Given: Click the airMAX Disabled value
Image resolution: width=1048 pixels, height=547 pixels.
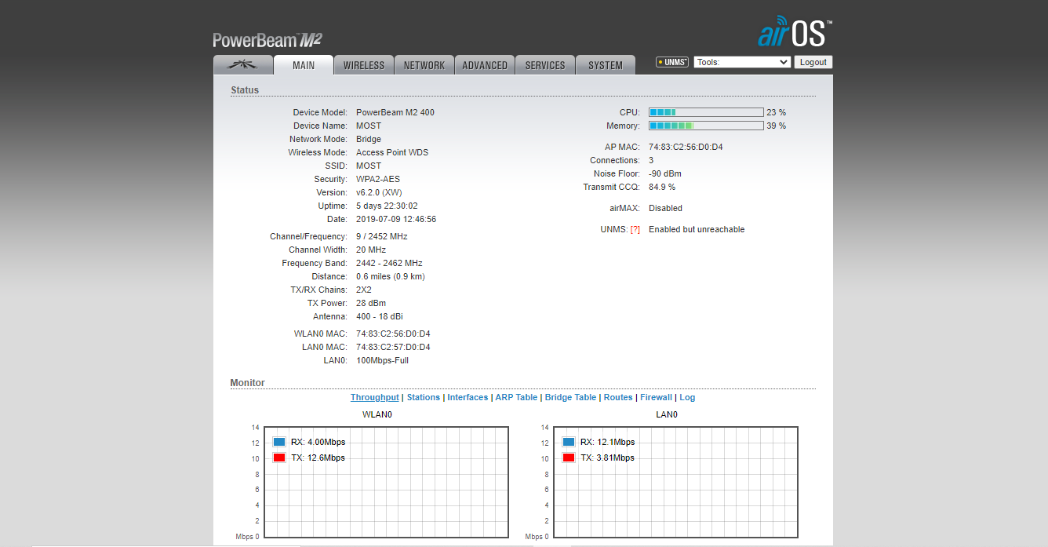Looking at the screenshot, I should [x=665, y=208].
